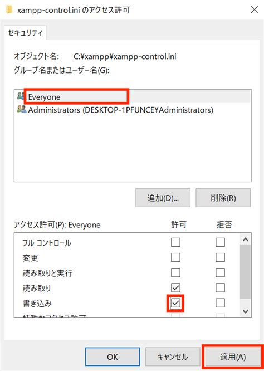Check 許可 for フル コントロール
The height and width of the screenshot is (371, 264).
175,242
